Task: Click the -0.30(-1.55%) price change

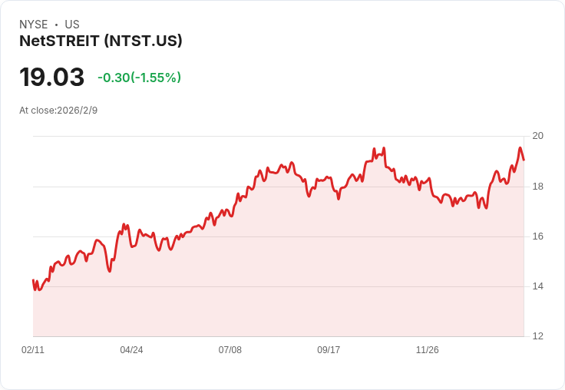Action: click(x=140, y=78)
